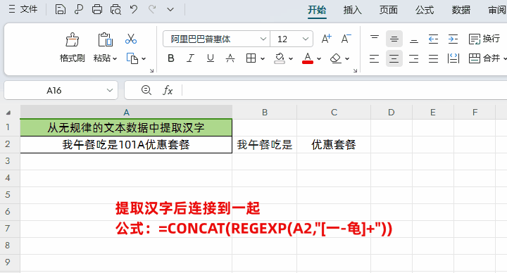Click the increase font size A+ icon
Screen dimensions: 507x273
click(326, 39)
